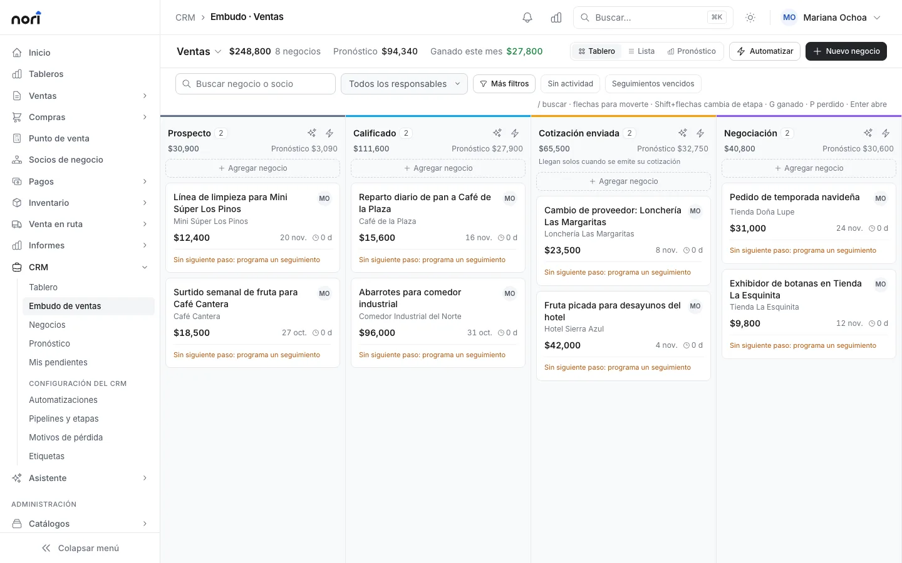Click MO avatar on Fruta picada card

click(695, 306)
